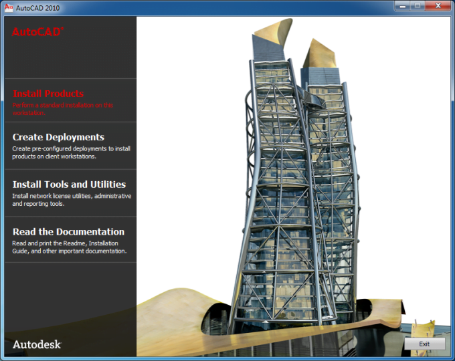Open Read the Documentation

pos(68,232)
